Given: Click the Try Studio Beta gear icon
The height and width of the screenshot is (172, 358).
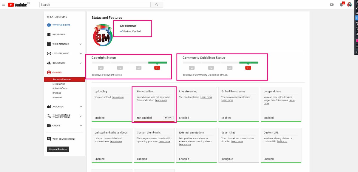Looking at the screenshot, I should point(49,25).
